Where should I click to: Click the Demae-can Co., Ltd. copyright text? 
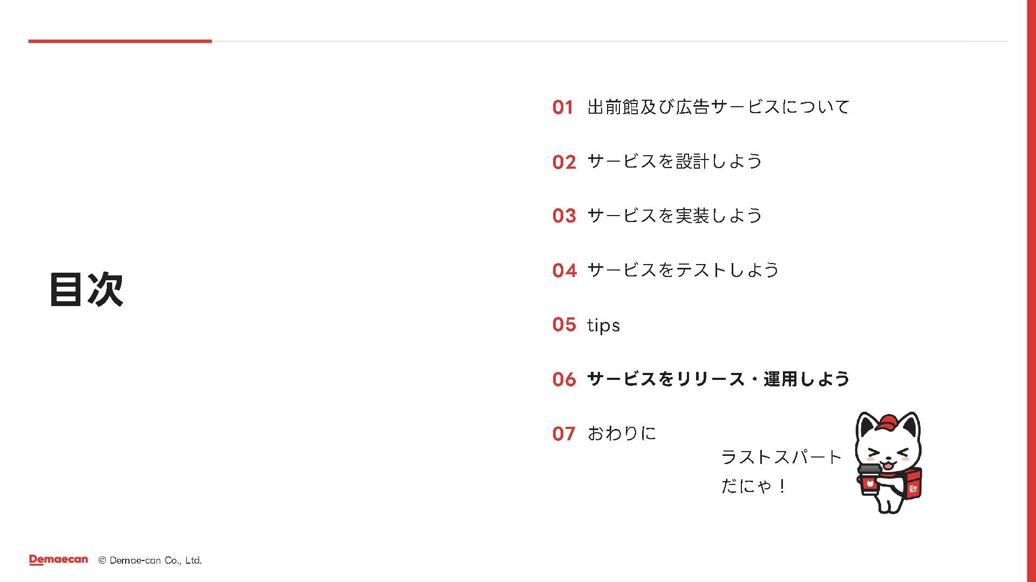click(150, 560)
